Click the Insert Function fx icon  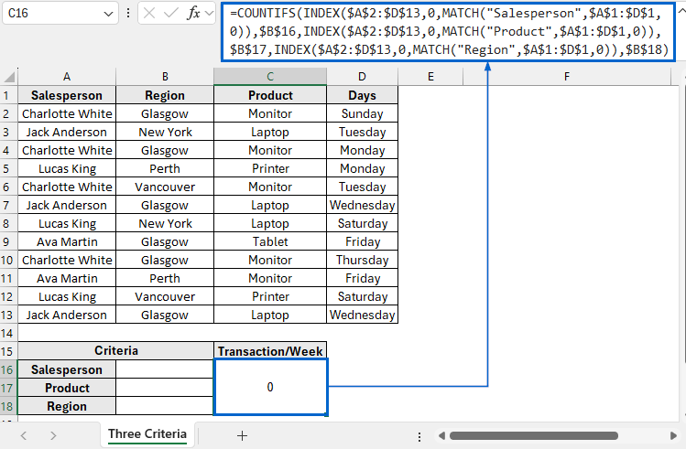click(x=193, y=14)
